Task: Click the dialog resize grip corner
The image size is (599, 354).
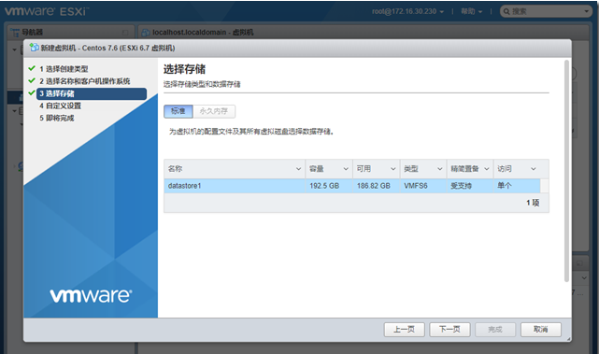Action: click(568, 339)
